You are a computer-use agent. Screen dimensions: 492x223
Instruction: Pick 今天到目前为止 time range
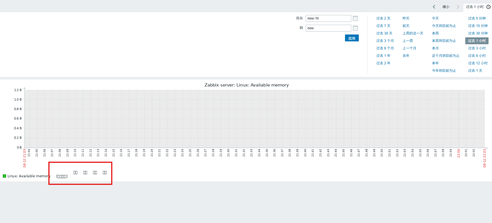click(444, 26)
